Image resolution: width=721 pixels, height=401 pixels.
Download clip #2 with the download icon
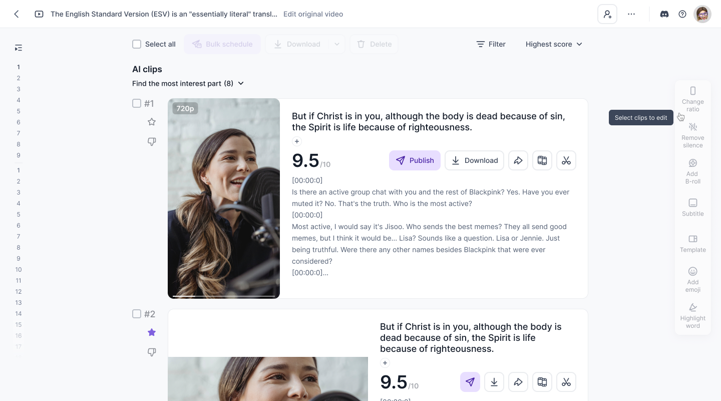point(494,382)
